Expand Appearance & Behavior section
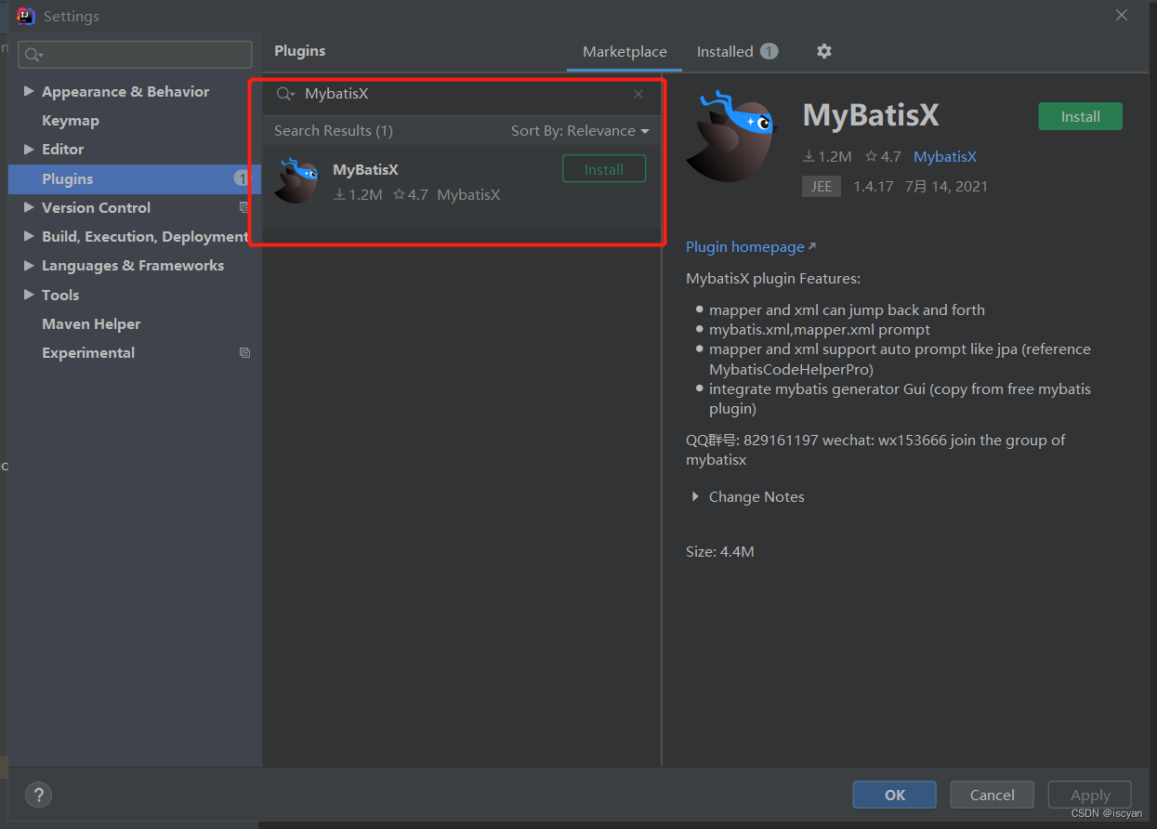Image resolution: width=1157 pixels, height=829 pixels. pyautogui.click(x=29, y=91)
